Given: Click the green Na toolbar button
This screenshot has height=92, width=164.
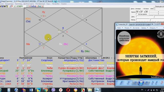Looking at the screenshot, I should click(19, 6).
